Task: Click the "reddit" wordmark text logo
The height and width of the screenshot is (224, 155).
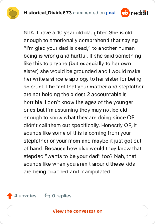Action: (139, 13)
